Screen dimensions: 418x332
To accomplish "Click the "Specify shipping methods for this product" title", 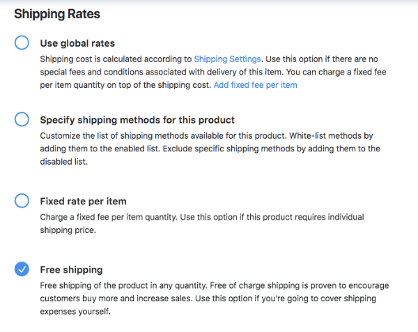I will 137,119.
